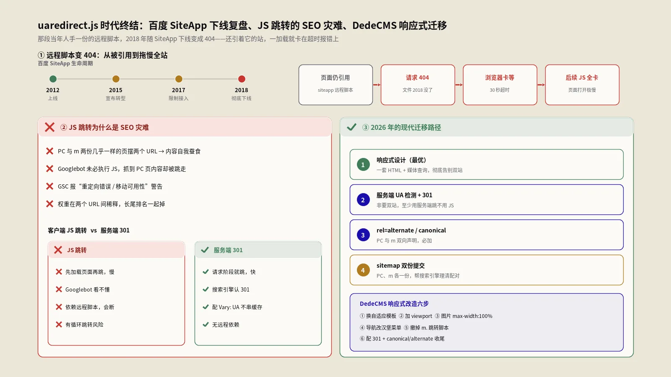Click the 换自适应模板 step text
This screenshot has height=377, width=671.
pos(378,316)
